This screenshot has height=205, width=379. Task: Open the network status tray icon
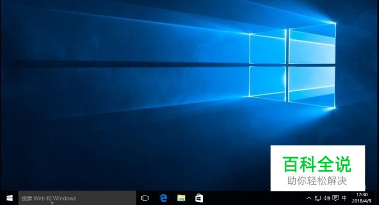click(x=318, y=198)
